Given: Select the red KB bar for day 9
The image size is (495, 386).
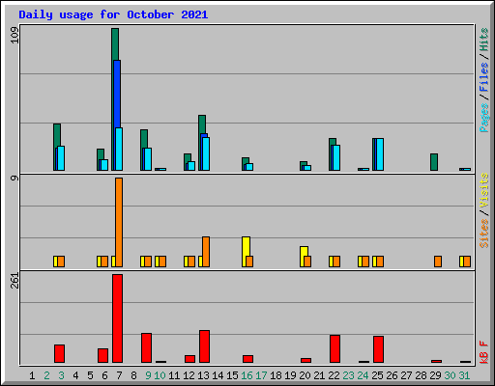Looking at the screenshot, I should [x=146, y=348].
